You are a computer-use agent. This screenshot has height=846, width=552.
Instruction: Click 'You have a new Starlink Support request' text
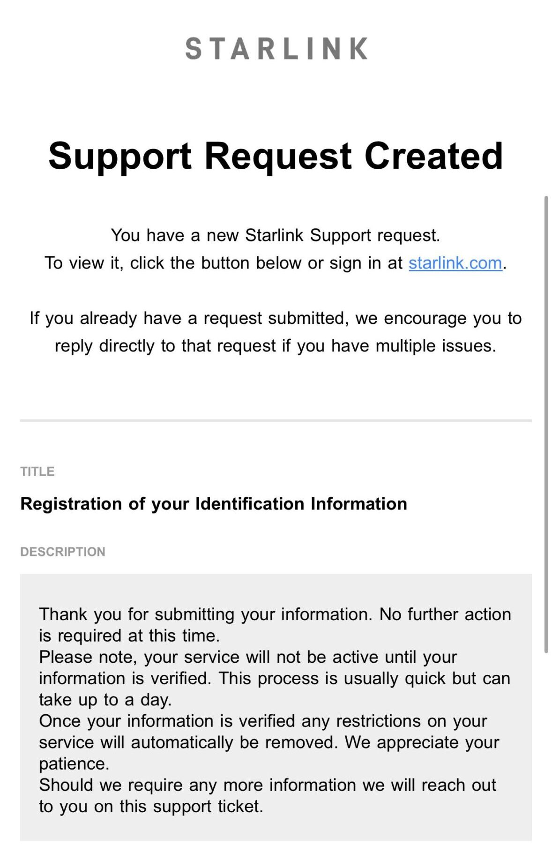[276, 235]
